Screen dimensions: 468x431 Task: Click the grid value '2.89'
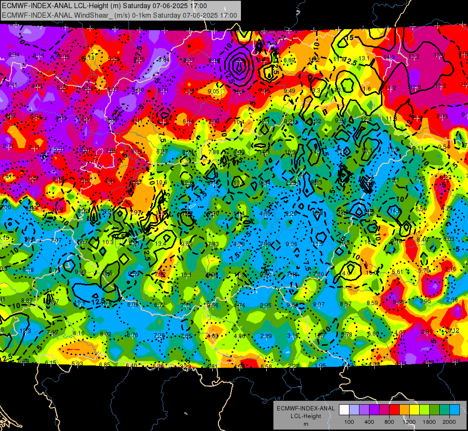pos(266,336)
